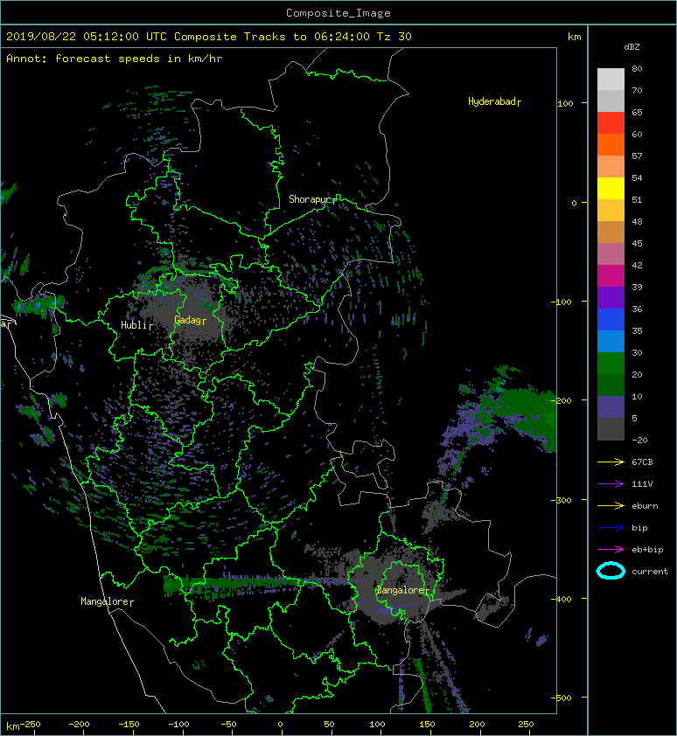Click the Composite_Image title text
The height and width of the screenshot is (736, 677).
pyautogui.click(x=338, y=12)
